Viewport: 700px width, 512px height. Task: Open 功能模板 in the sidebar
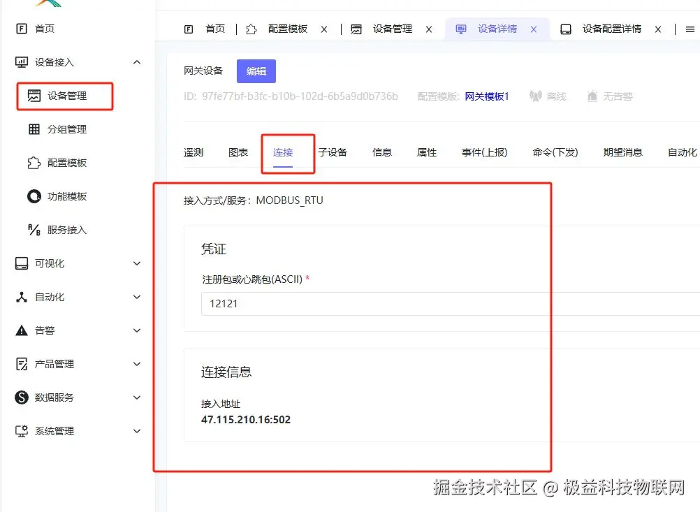(67, 196)
